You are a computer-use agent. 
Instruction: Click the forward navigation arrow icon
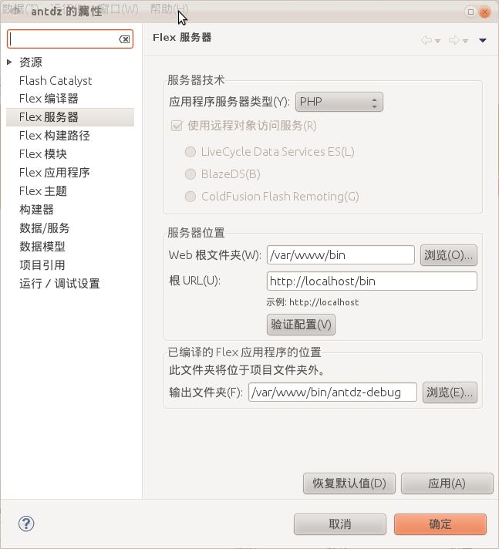pos(453,40)
